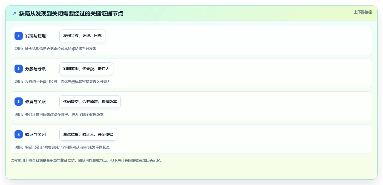
Task: Click the note about 修复完成 and 问题确认消失
Action: [62, 147]
